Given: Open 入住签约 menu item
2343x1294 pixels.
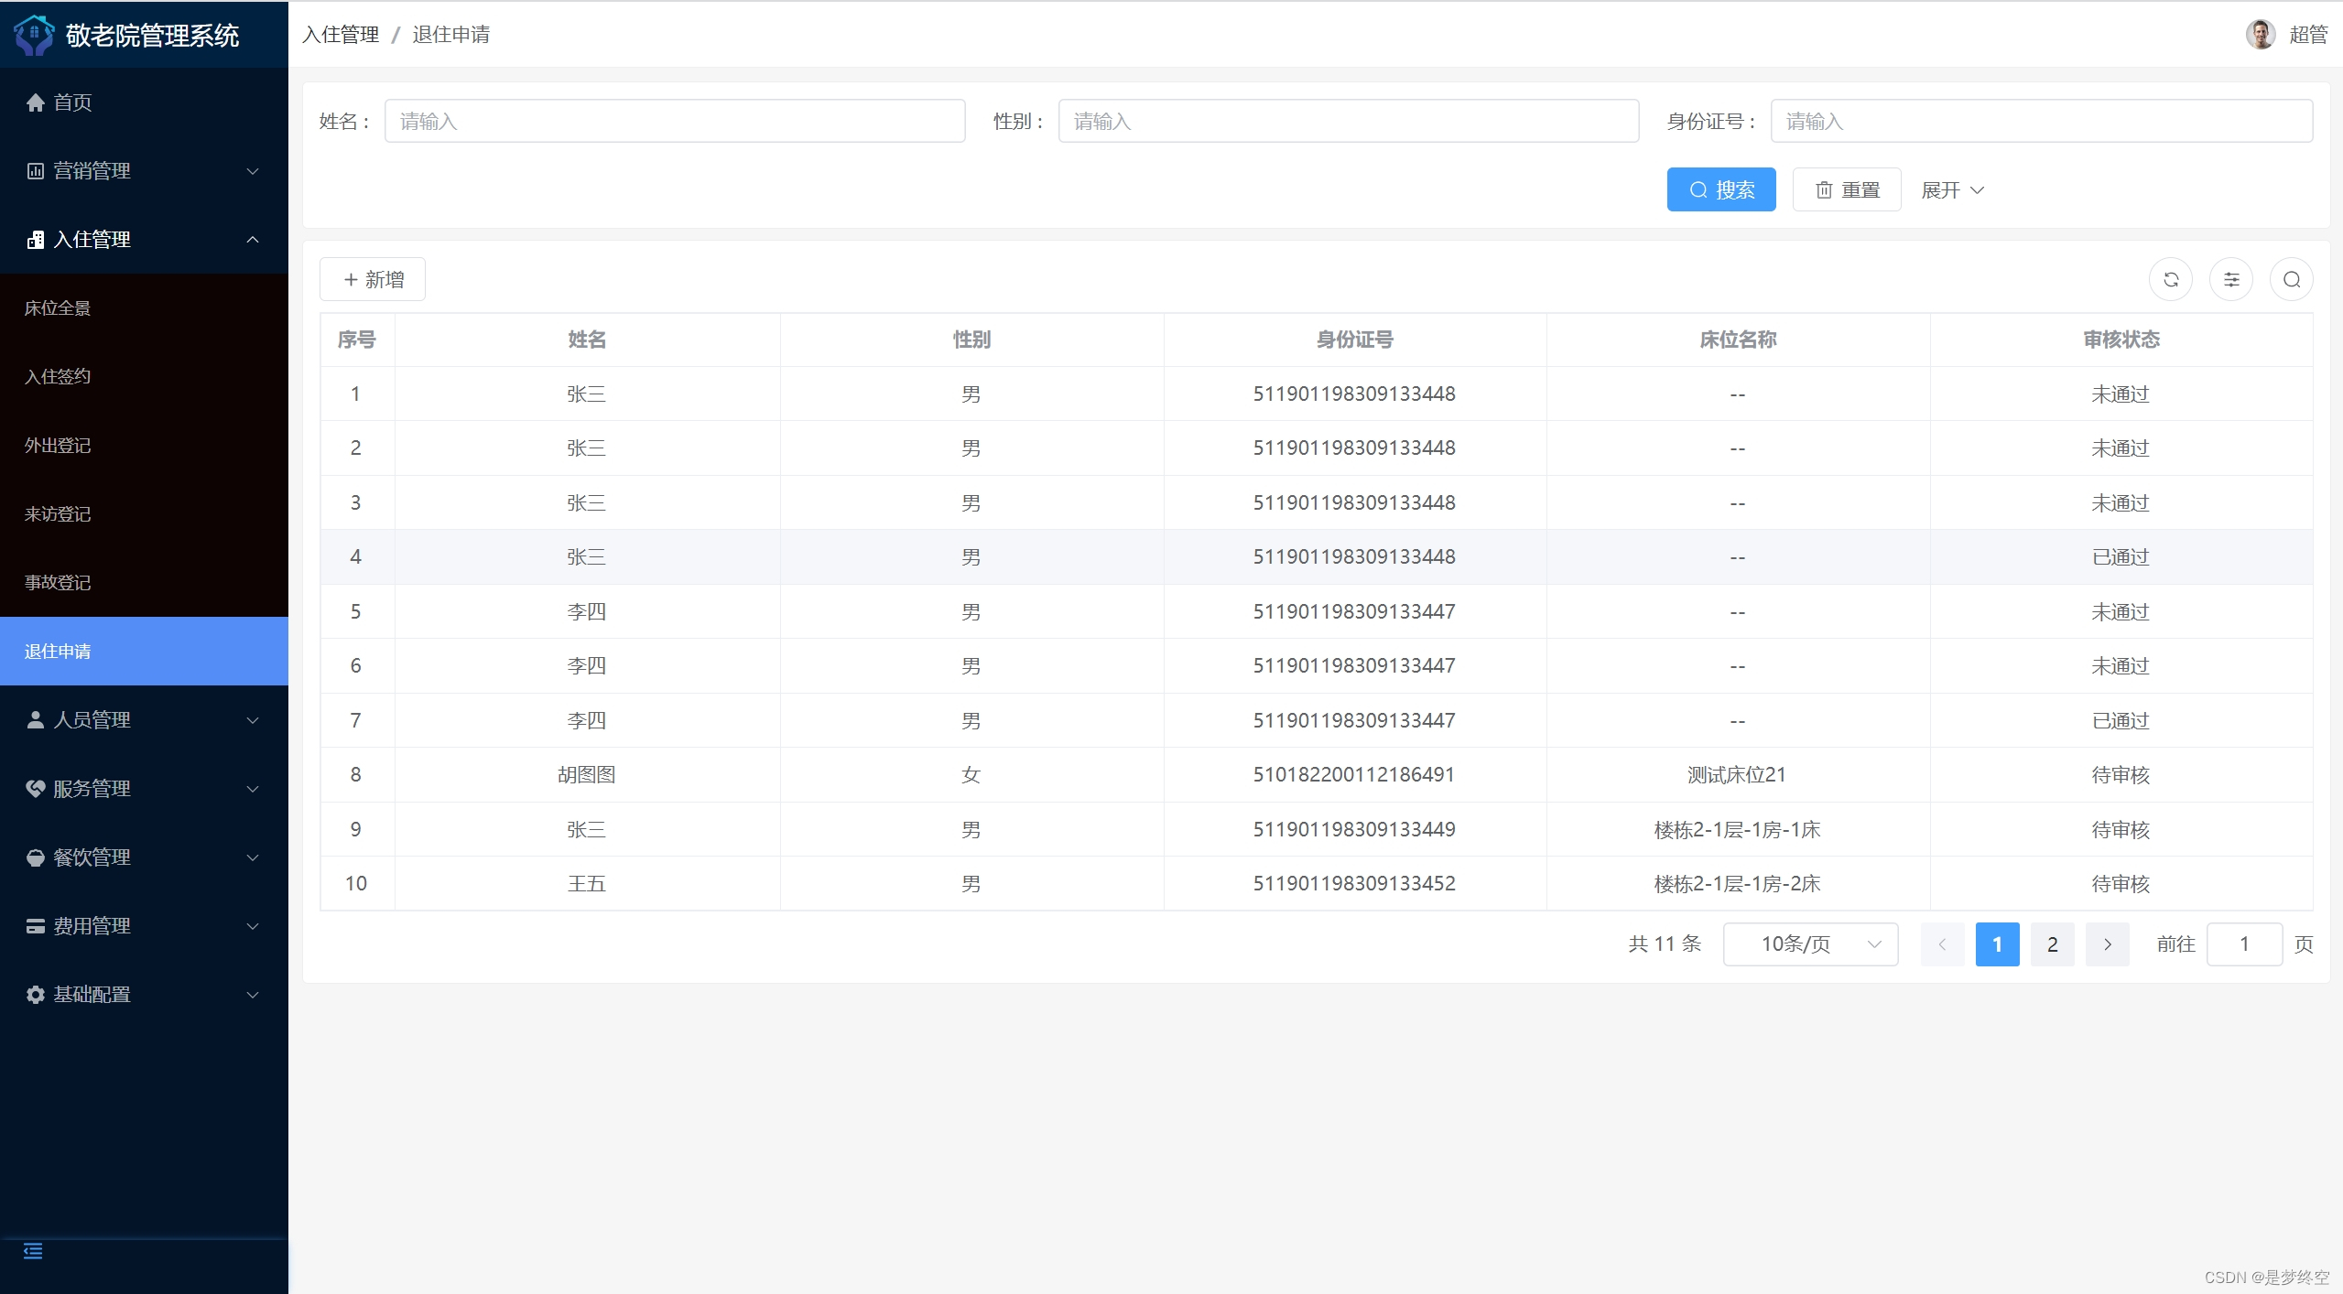Looking at the screenshot, I should [x=144, y=377].
